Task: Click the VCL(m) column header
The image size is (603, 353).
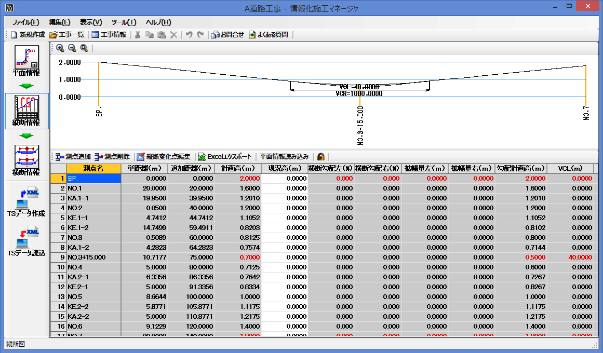Action: (570, 168)
